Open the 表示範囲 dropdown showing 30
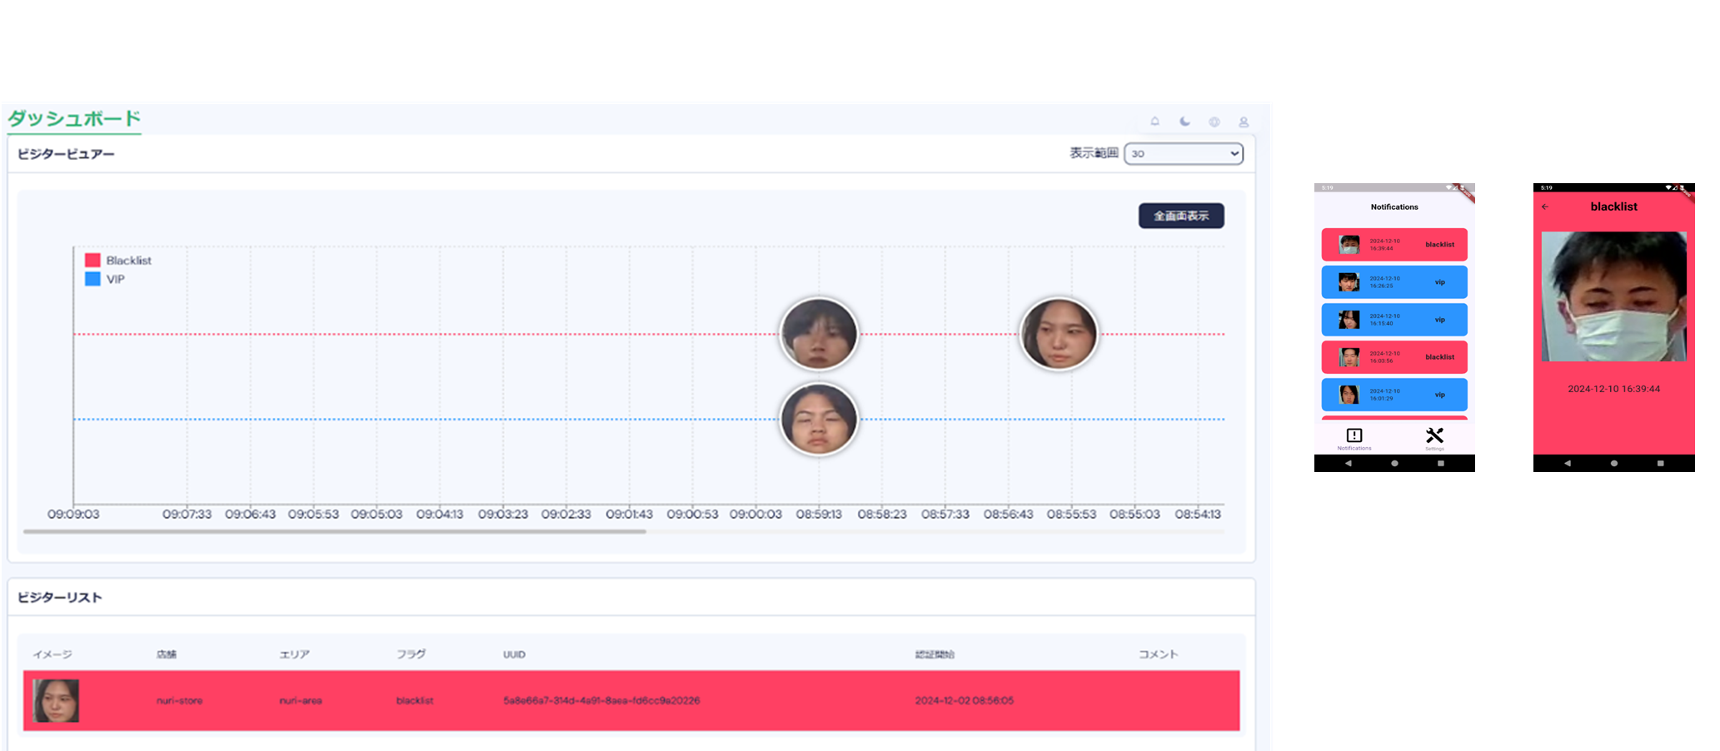The width and height of the screenshot is (1720, 751). click(x=1183, y=154)
